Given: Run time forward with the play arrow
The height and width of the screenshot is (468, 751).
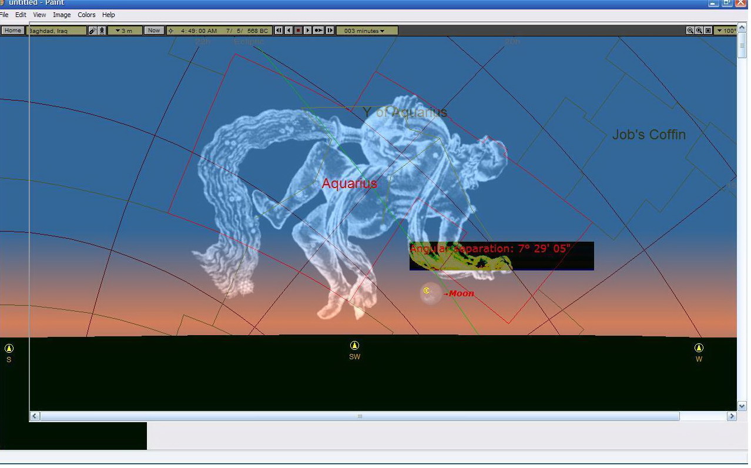Looking at the screenshot, I should (307, 31).
